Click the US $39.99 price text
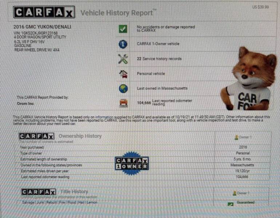This screenshot has width=280, height=218. [260, 7]
